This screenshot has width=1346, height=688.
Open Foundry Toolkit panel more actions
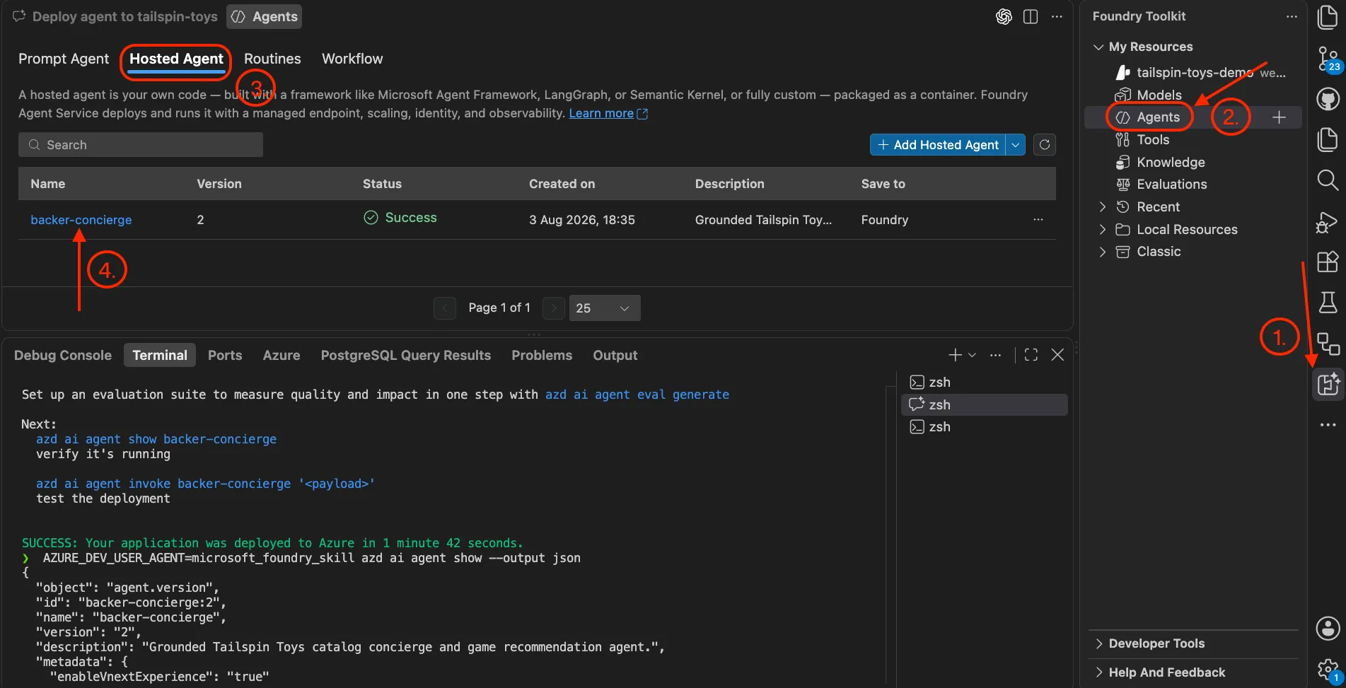click(1292, 16)
